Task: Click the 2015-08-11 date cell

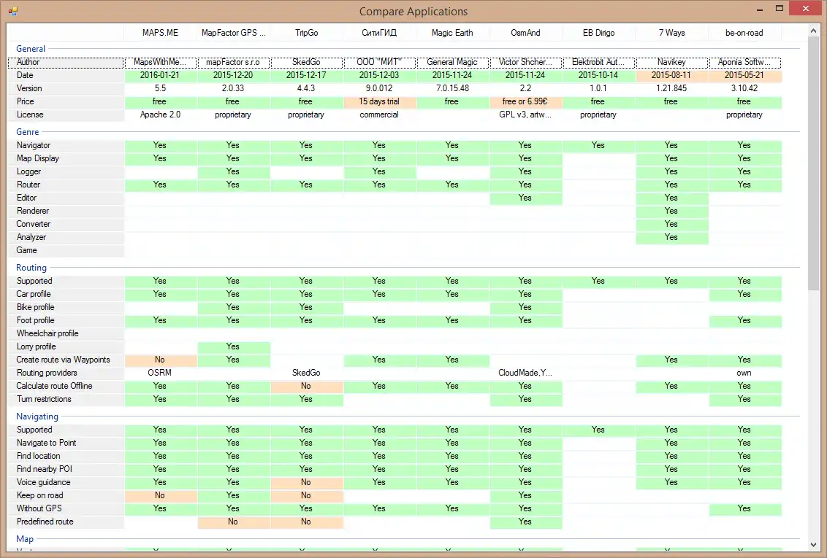Action: pyautogui.click(x=671, y=75)
